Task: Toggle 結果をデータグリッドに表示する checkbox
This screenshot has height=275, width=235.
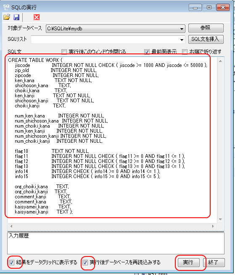Action: click(11, 262)
